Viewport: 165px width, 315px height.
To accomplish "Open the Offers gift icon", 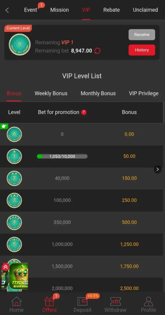I will click(x=49, y=301).
